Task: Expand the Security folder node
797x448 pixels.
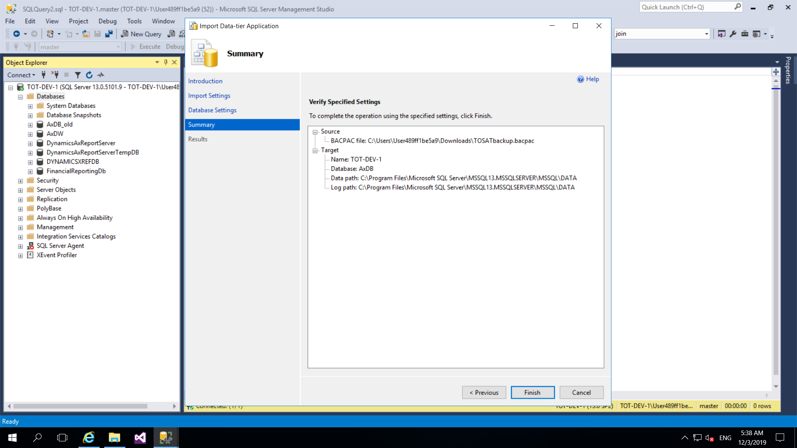Action: 20,181
